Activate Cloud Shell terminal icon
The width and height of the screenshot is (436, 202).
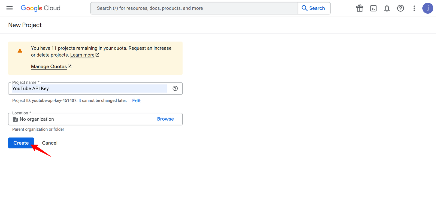coord(373,8)
